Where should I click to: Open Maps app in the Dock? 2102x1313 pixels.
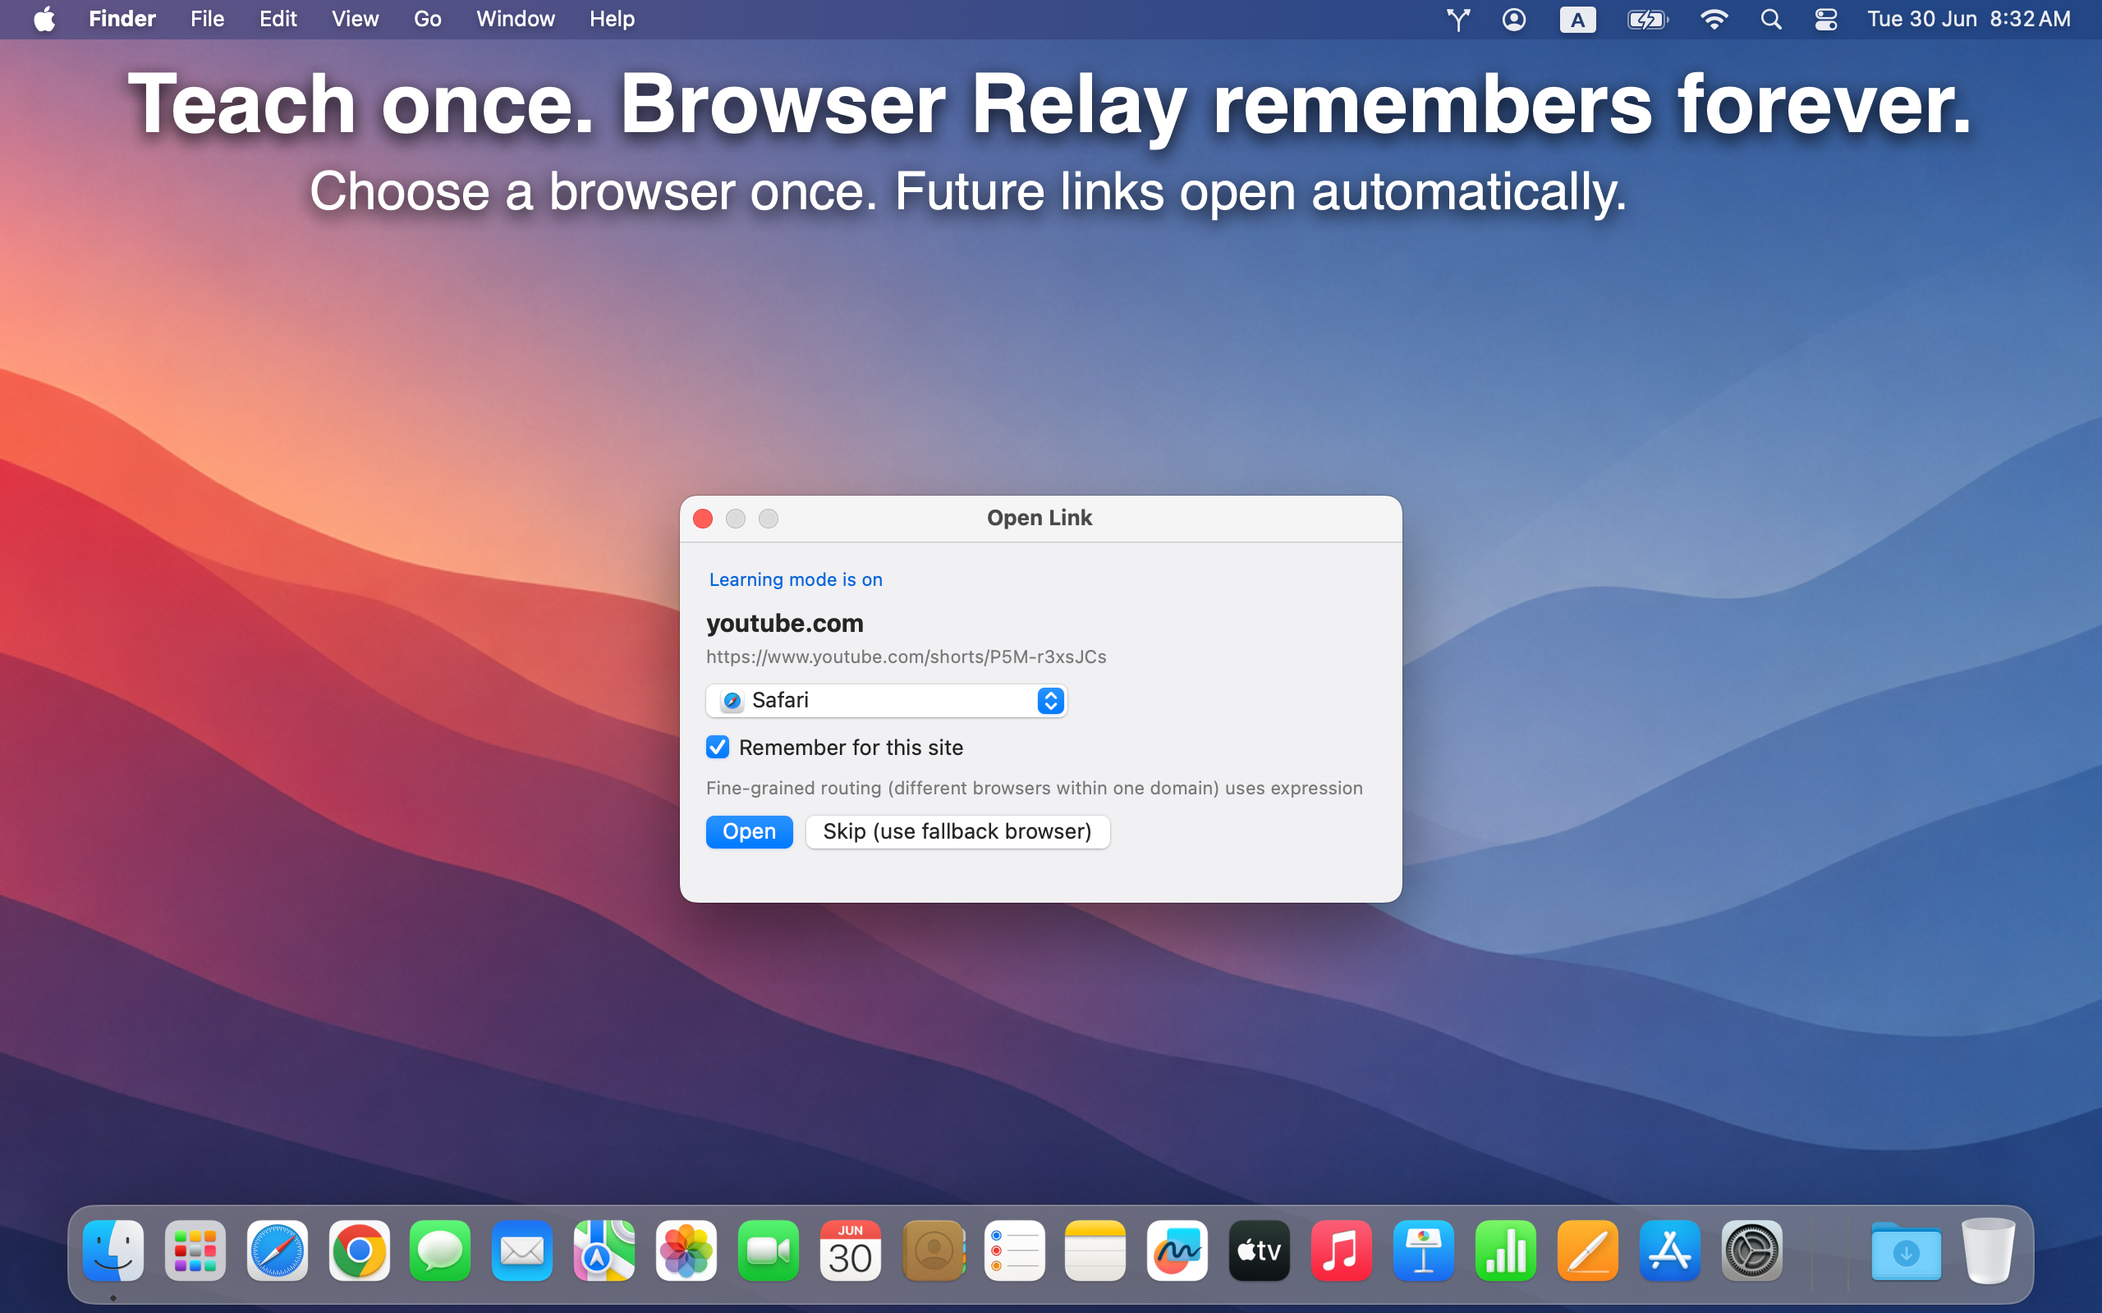coord(604,1251)
